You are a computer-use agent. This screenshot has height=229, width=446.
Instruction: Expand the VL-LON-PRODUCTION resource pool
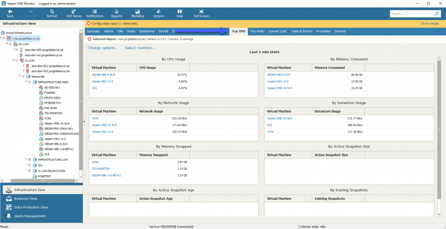point(29,171)
